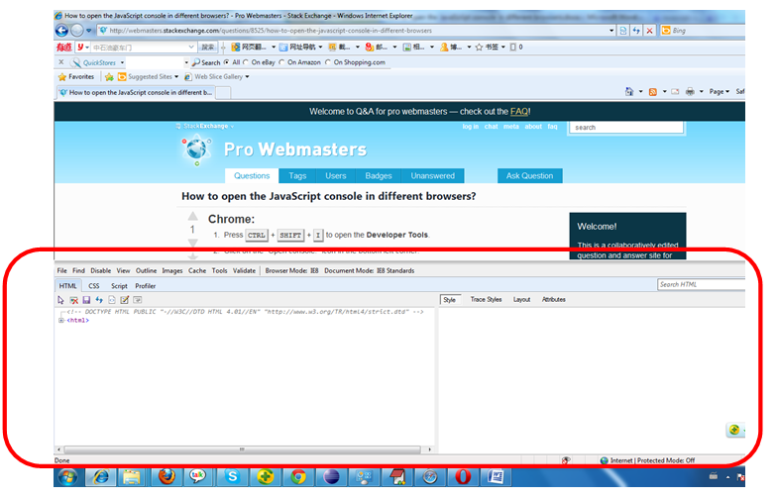Open Safari compass icon from the taskbar
Viewport: 776px width, 499px height.
click(429, 477)
